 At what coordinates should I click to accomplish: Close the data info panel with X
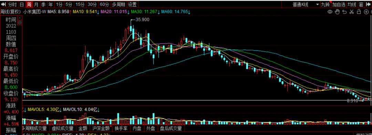point(20,18)
